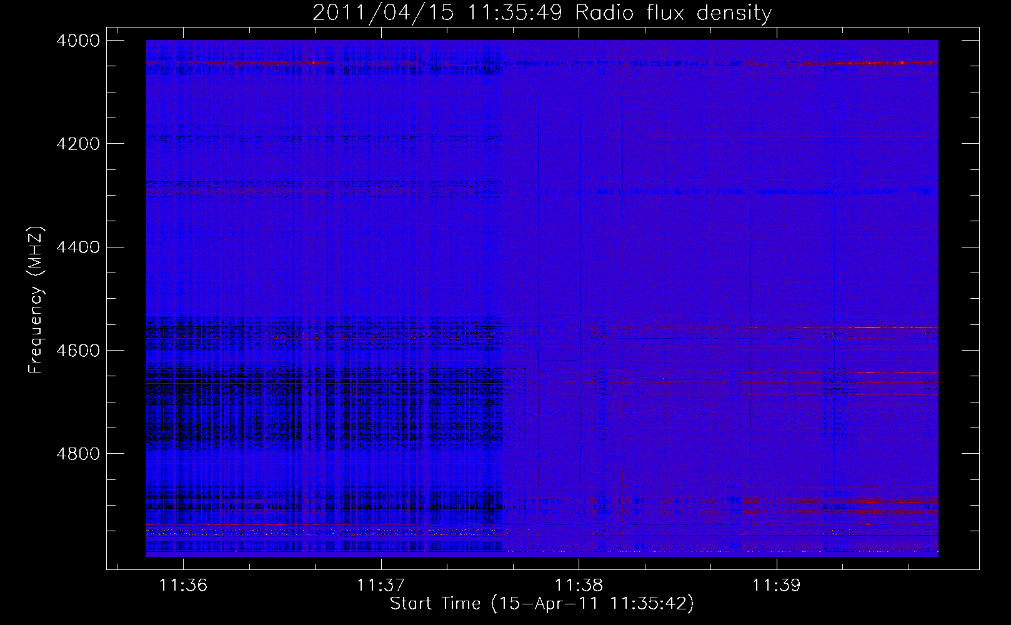Click the 4600 frequency axis label
1011x625 pixels.
click(x=78, y=351)
